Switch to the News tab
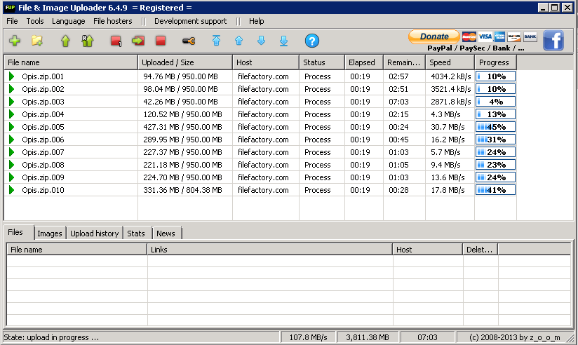578x345 pixels. coord(166,234)
